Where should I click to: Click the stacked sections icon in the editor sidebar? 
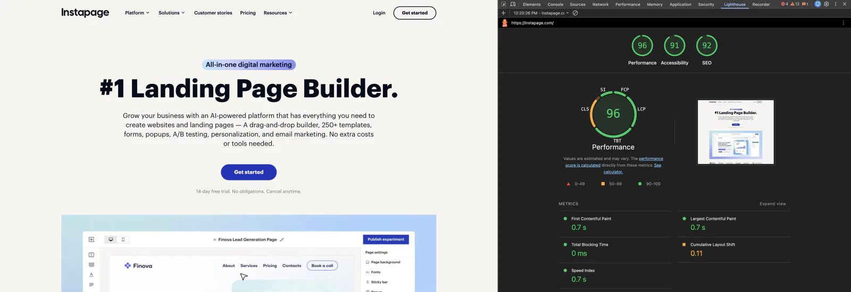[91, 265]
